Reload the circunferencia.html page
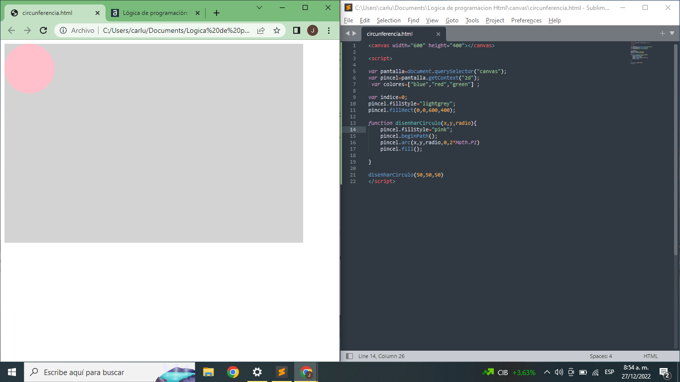 [43, 30]
